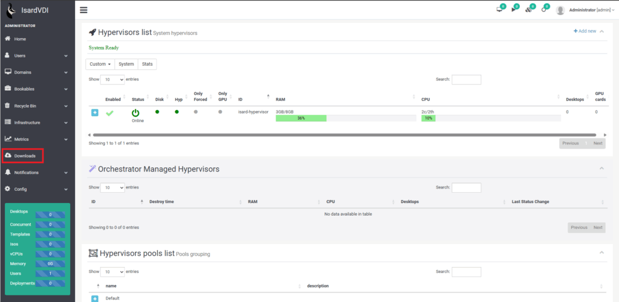The height and width of the screenshot is (302, 619).
Task: Click the green power icon for isard-hypervisor
Action: coord(135,112)
